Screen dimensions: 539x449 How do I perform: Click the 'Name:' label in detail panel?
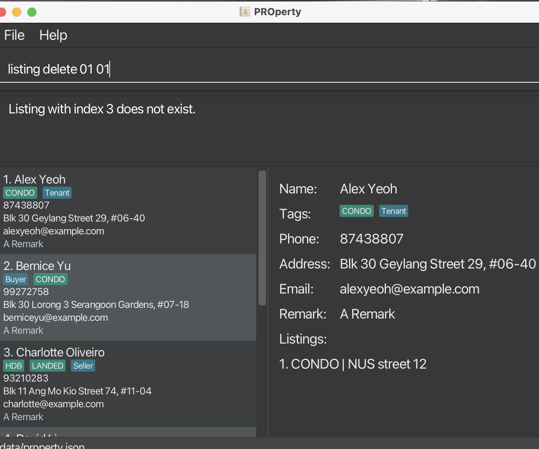click(x=298, y=189)
